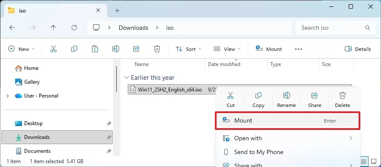Click Downloads in the address bar
This screenshot has width=381, height=167.
(x=133, y=28)
